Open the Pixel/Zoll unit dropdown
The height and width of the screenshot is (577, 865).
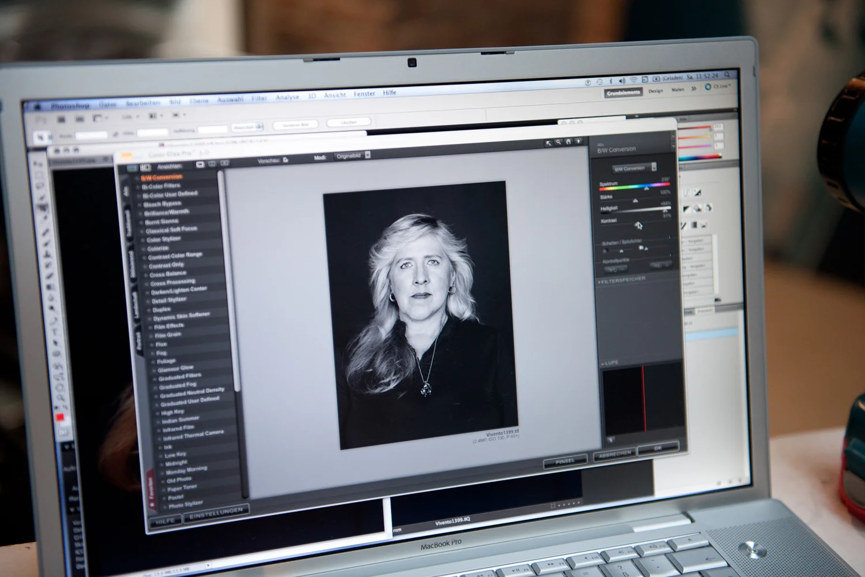click(x=248, y=127)
